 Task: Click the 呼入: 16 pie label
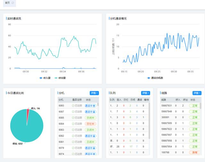tap(35, 108)
